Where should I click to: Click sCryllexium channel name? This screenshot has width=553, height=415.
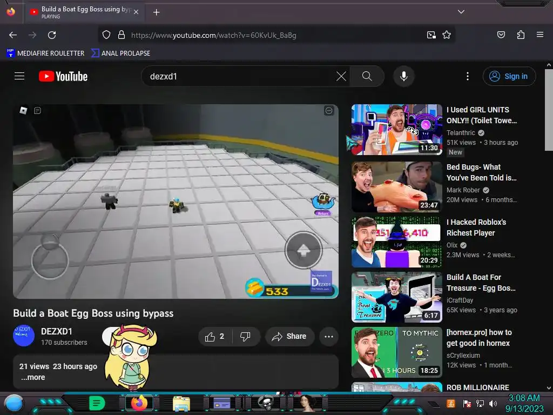(x=463, y=355)
